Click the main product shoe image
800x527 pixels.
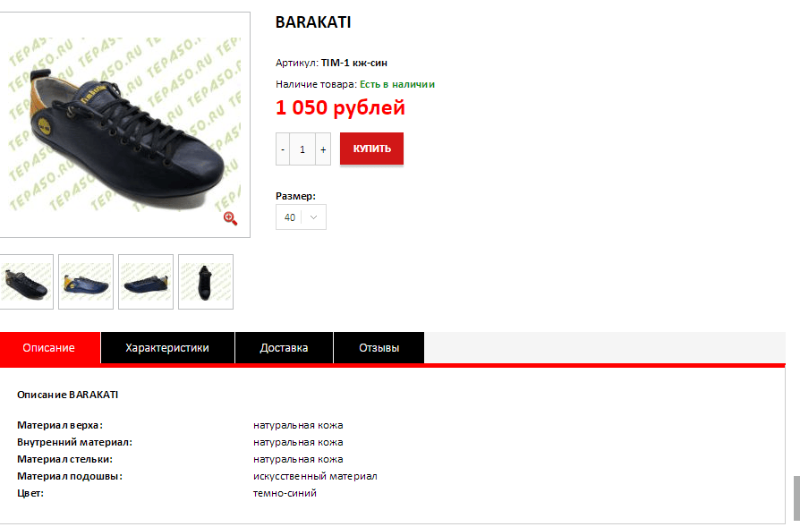[x=124, y=125]
